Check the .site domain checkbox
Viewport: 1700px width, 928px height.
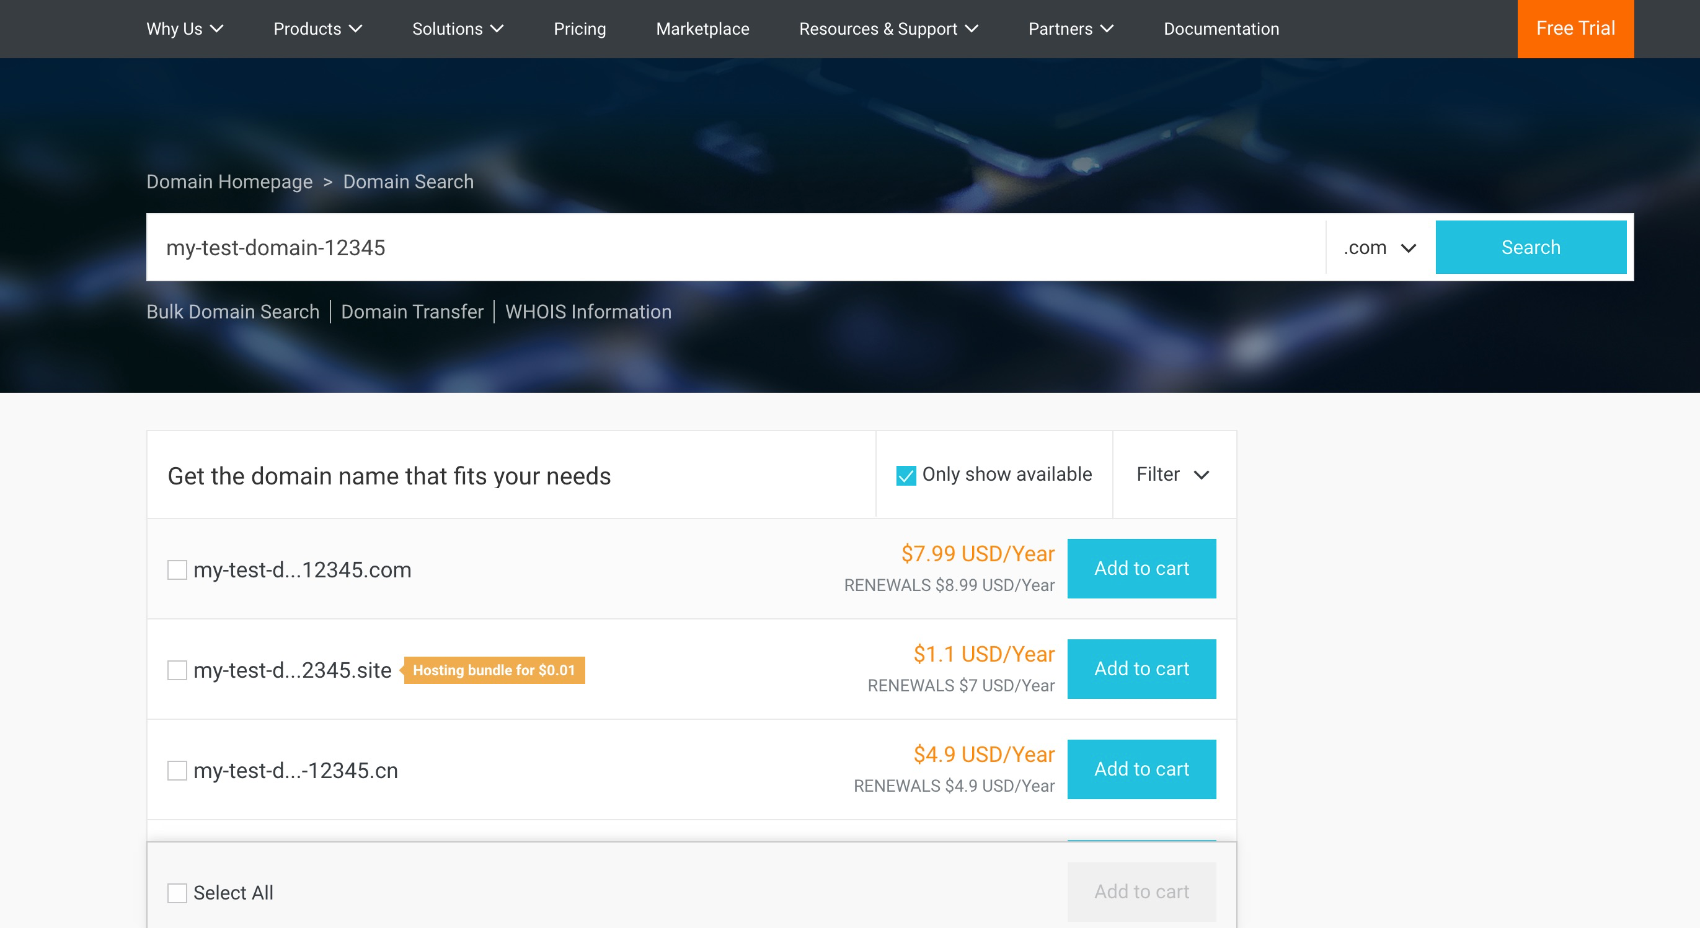177,670
